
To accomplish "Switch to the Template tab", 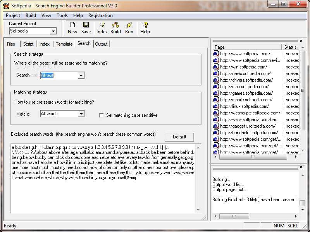I will click(64, 44).
